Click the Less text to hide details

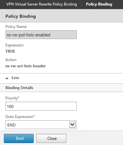(x=15, y=78)
